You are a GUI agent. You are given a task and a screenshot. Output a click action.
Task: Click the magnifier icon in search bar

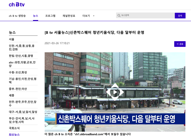pos(119,15)
